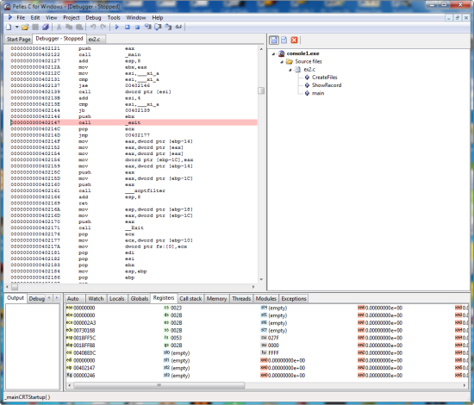Image resolution: width=474 pixels, height=405 pixels.
Task: Open the Threads debug tab
Action: point(241,299)
